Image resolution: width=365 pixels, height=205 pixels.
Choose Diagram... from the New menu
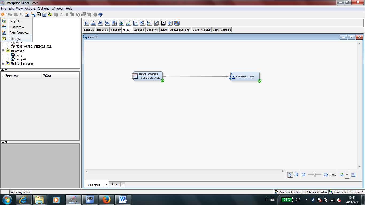point(16,27)
